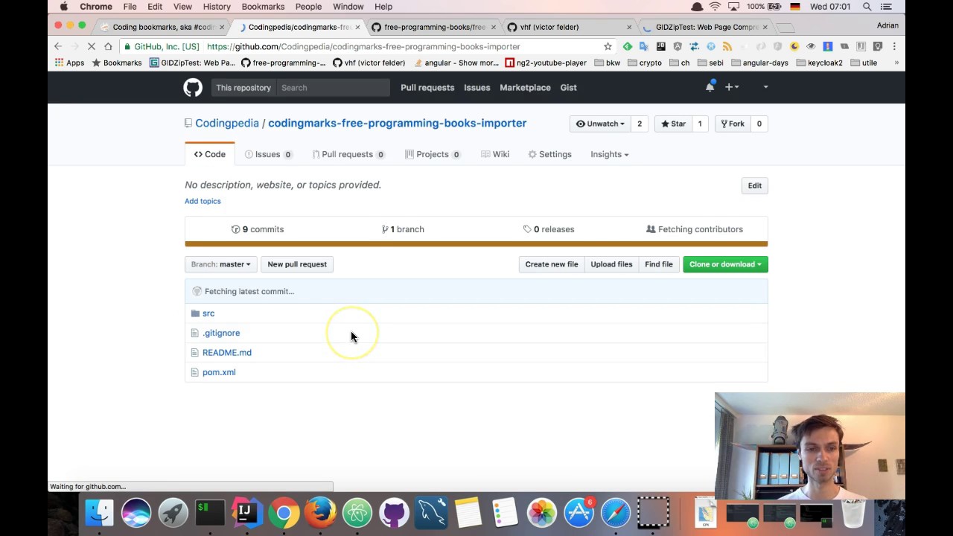Click Create new file button
Image resolution: width=953 pixels, height=536 pixels.
pyautogui.click(x=552, y=264)
